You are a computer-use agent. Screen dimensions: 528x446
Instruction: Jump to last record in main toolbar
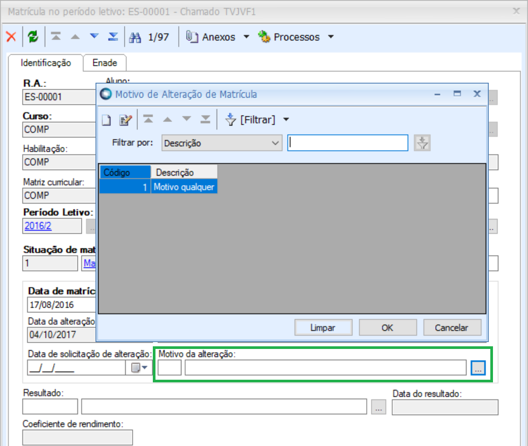113,36
